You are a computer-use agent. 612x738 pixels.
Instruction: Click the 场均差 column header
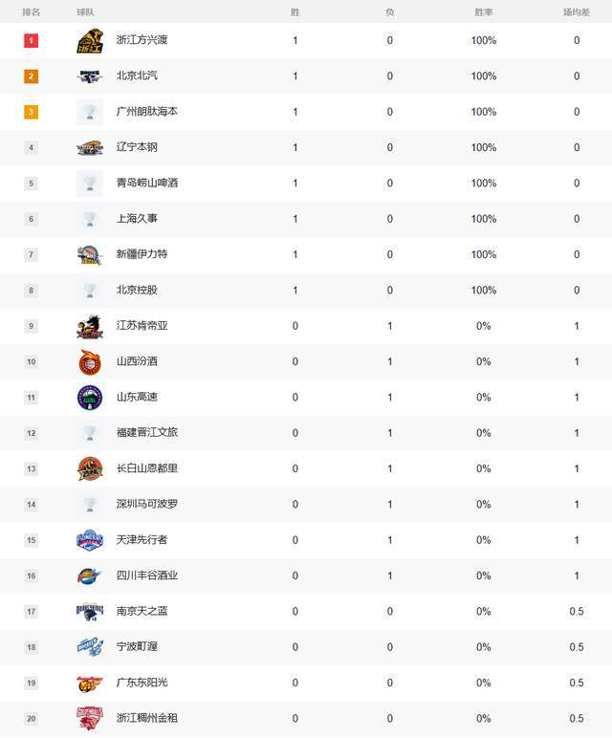pos(577,12)
